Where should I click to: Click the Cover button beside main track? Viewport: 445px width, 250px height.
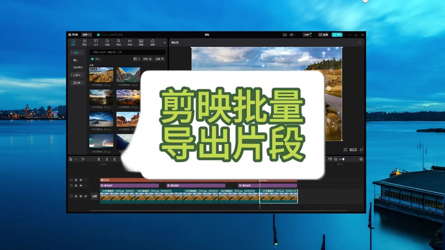95,196
